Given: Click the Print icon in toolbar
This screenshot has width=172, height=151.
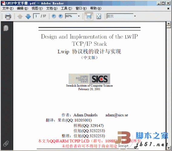Looking at the screenshot, I should (x=8, y=16).
